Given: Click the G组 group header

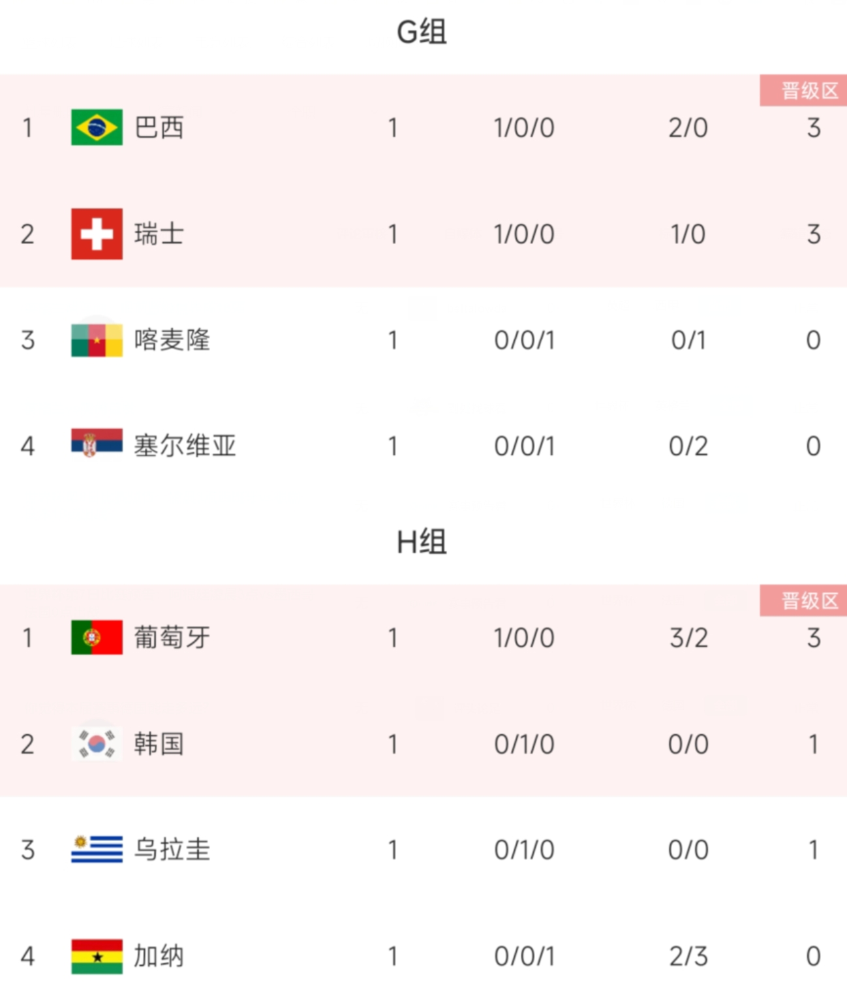Looking at the screenshot, I should coord(422,31).
